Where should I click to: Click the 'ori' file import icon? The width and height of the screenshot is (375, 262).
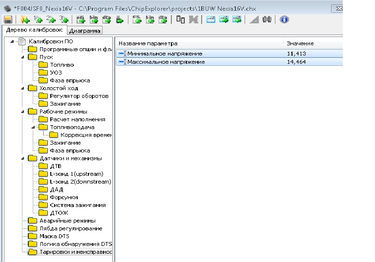pos(81,20)
